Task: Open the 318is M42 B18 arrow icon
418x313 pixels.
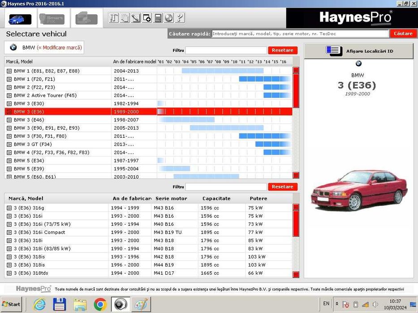Action: click(9, 257)
